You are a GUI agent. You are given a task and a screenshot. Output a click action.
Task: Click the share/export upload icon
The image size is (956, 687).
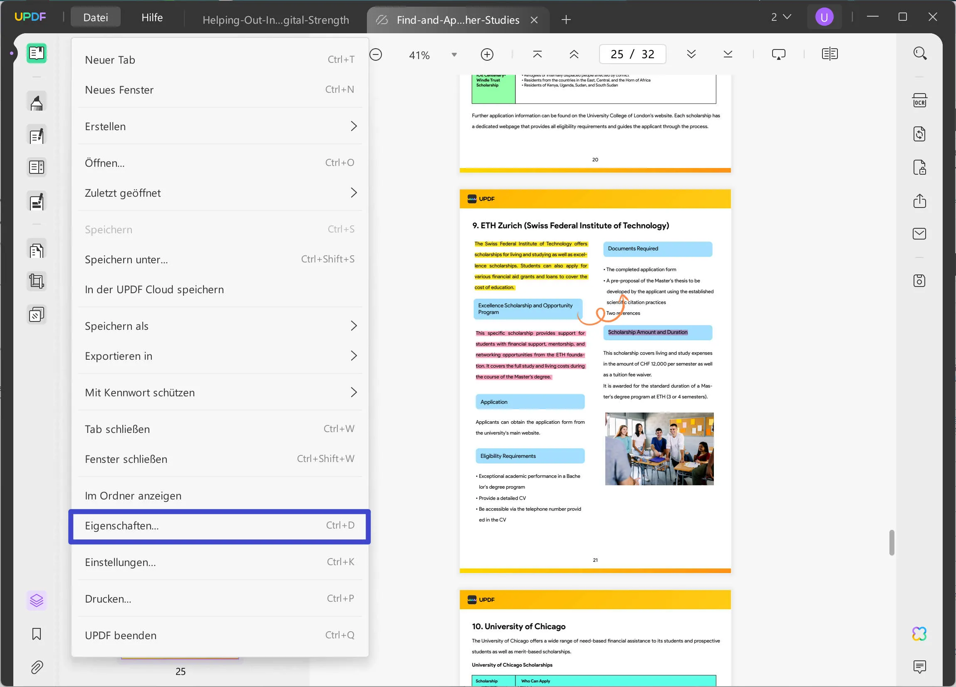click(x=919, y=200)
